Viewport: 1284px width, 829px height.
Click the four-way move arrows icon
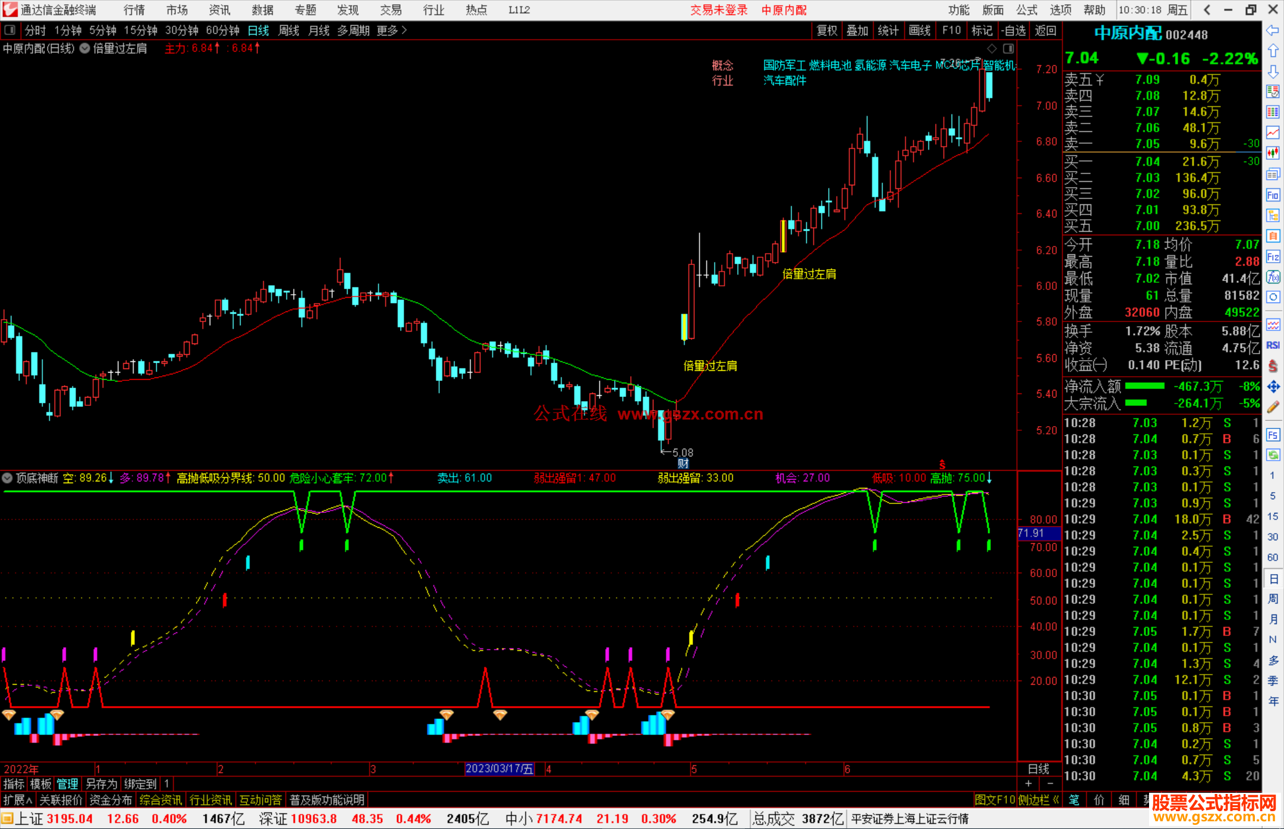tap(1273, 387)
